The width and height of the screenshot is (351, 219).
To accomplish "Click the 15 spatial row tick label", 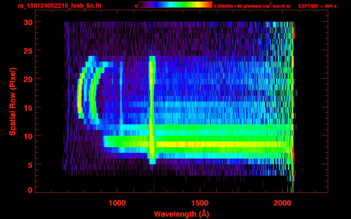I will (x=27, y=108).
